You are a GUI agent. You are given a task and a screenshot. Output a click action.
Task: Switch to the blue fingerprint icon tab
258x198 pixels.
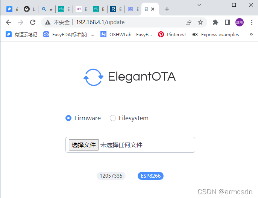(133, 9)
